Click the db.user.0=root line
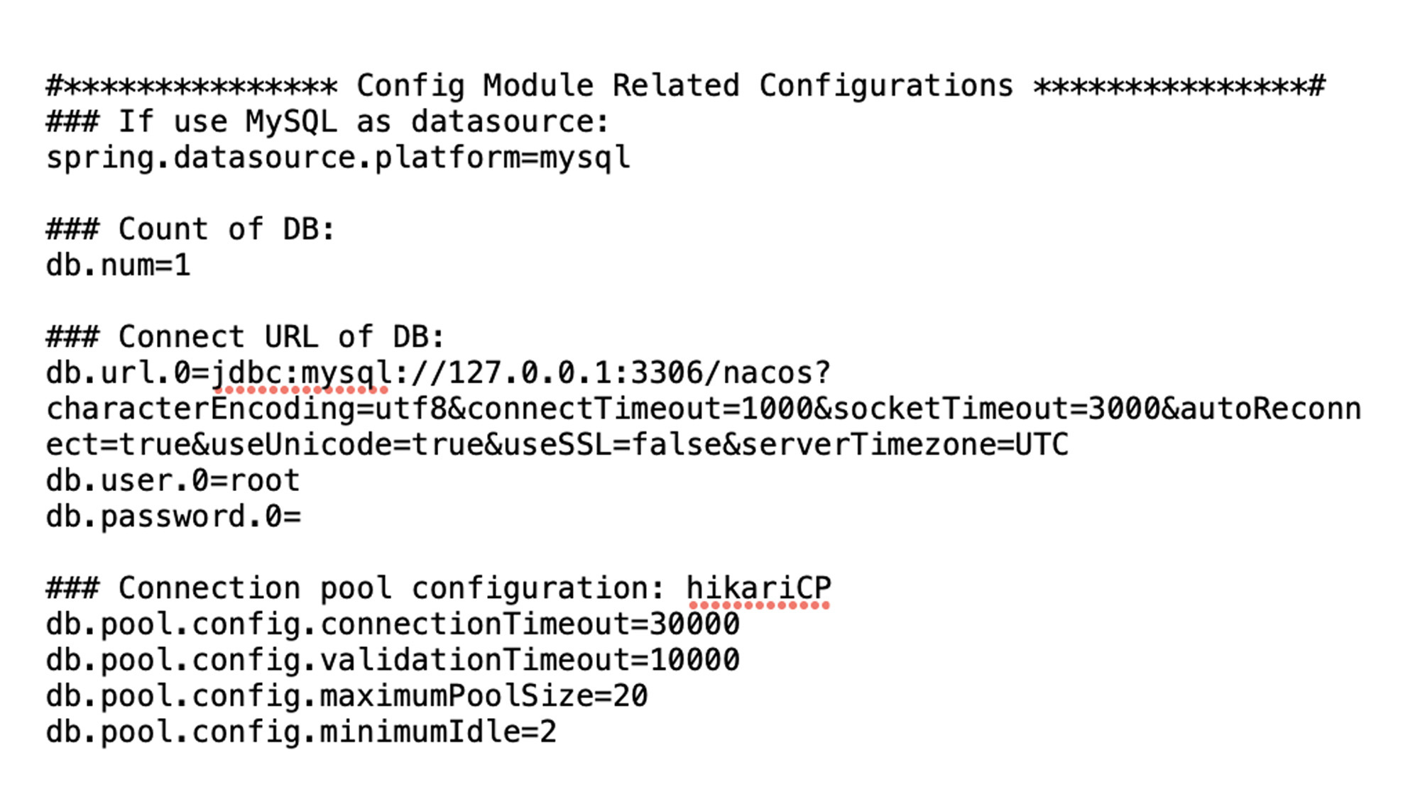This screenshot has height=811, width=1420. tap(173, 480)
